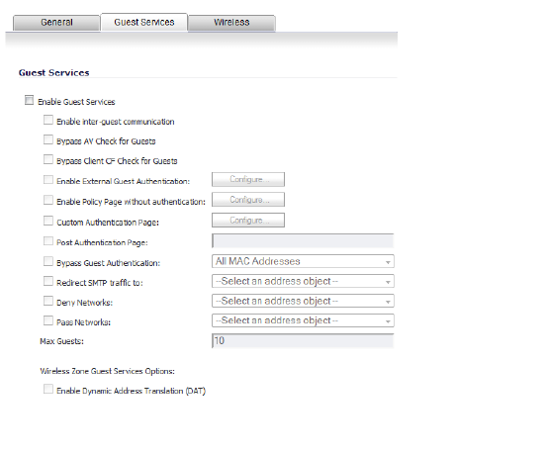Click the Post Authentication Page text field
Image resolution: width=546 pixels, height=453 pixels.
303,241
